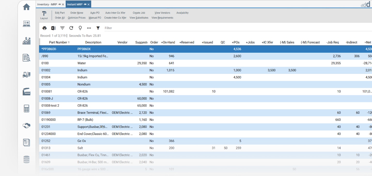
Task: Open the forklift inventory sidebar icon
Action: (27, 75)
